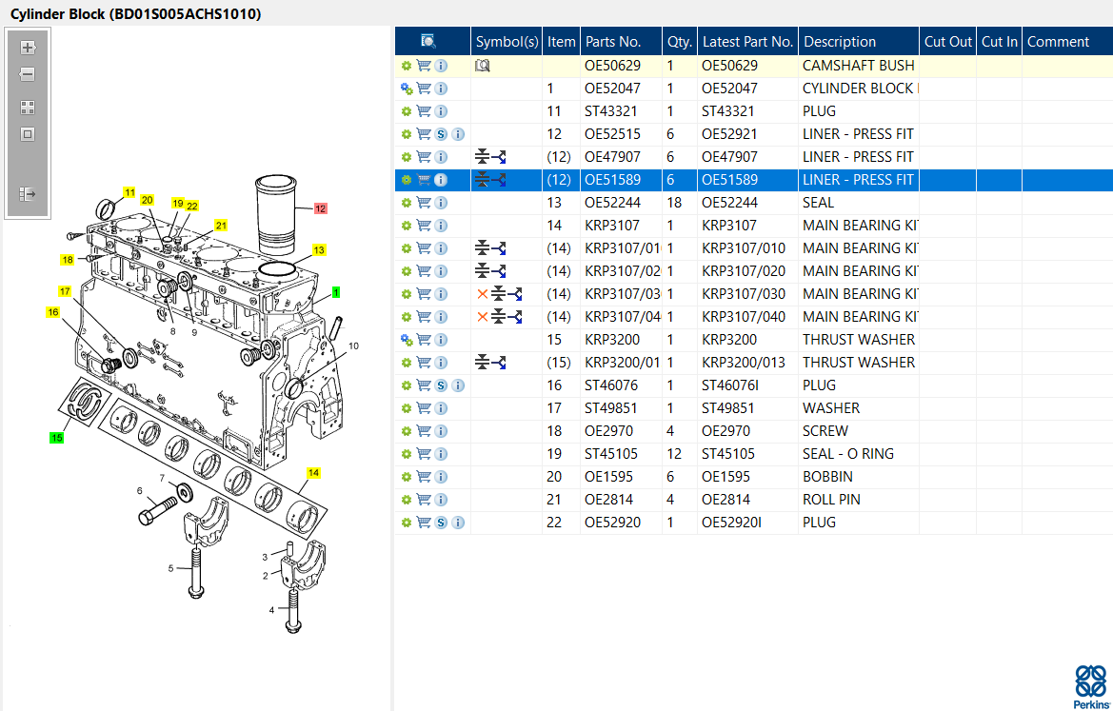This screenshot has height=711, width=1113.
Task: Click yellow callout 14 on the diagram
Action: 313,472
